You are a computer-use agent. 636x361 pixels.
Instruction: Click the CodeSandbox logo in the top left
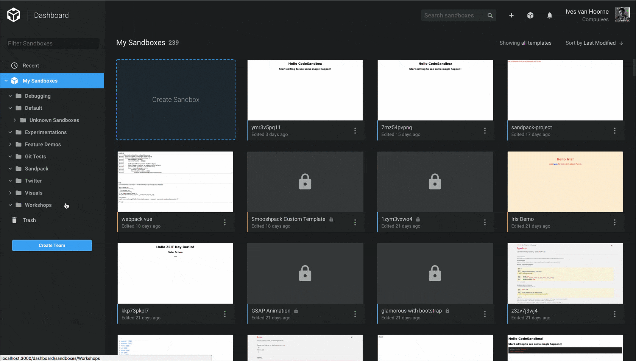click(13, 15)
